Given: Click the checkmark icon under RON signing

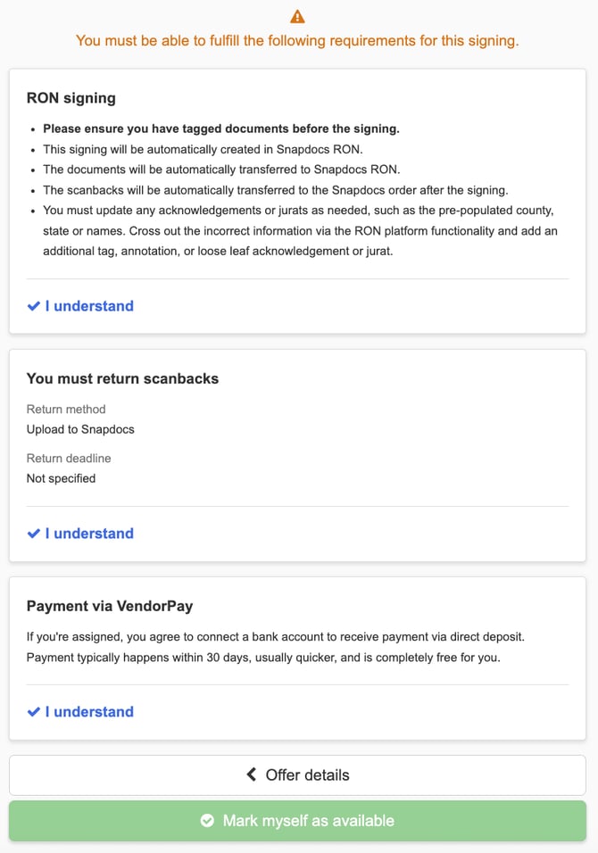Looking at the screenshot, I should [x=33, y=306].
